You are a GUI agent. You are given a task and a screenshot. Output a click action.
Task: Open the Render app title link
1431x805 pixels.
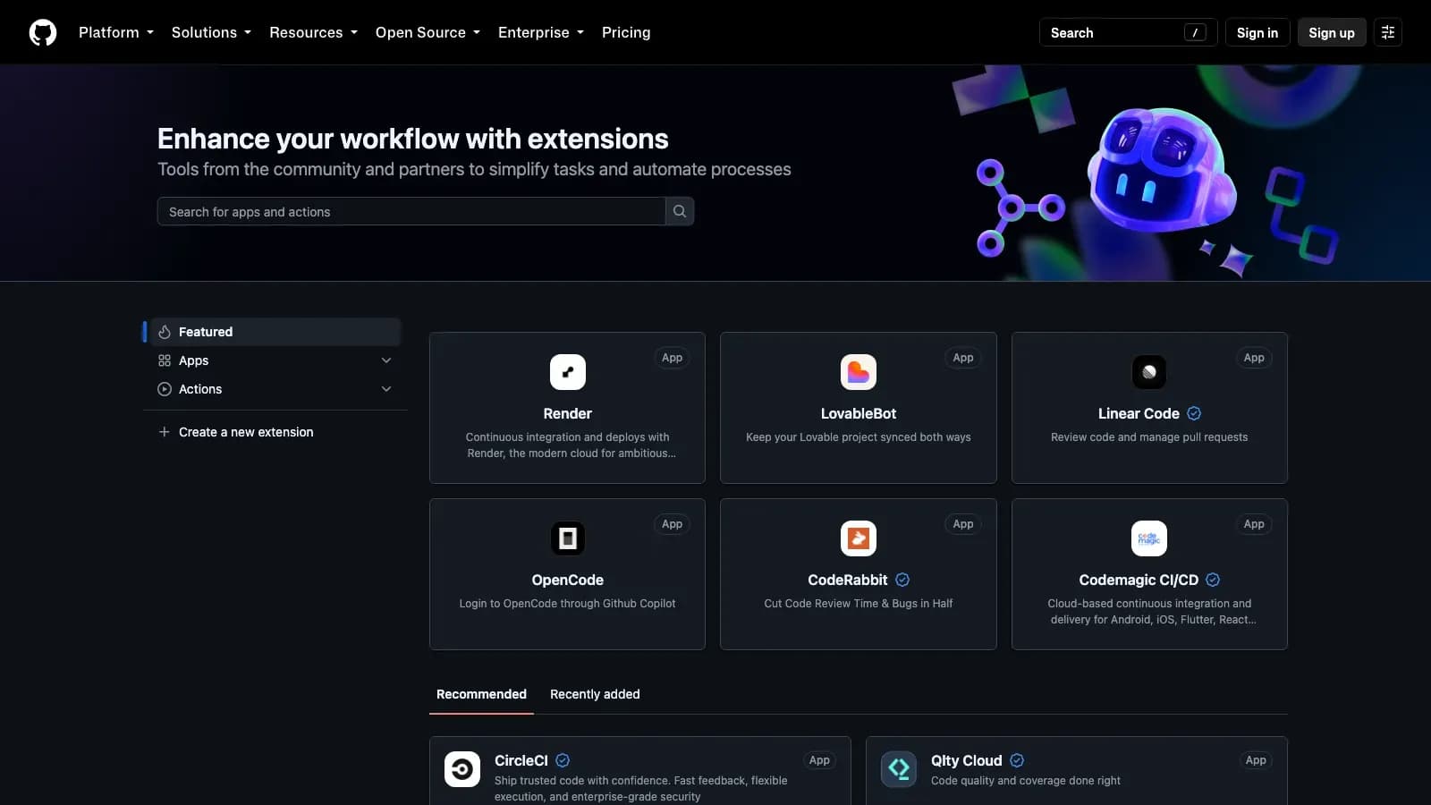568,413
